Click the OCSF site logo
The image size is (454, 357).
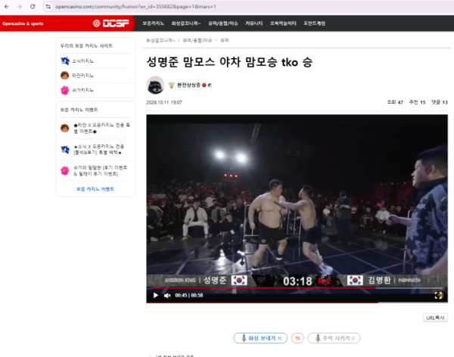(x=111, y=23)
